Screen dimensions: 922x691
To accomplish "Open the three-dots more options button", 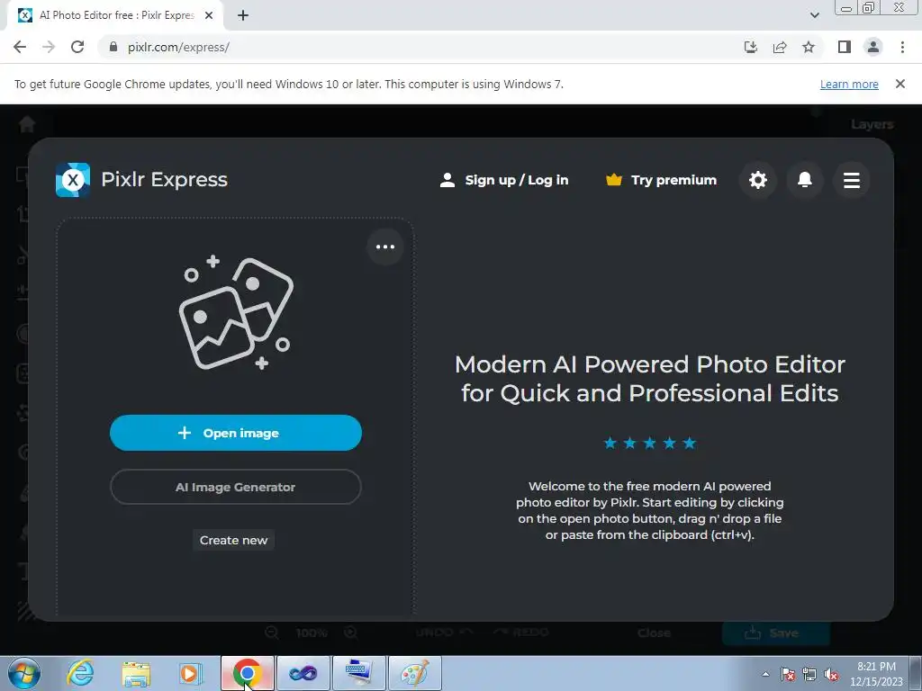I will click(x=385, y=247).
